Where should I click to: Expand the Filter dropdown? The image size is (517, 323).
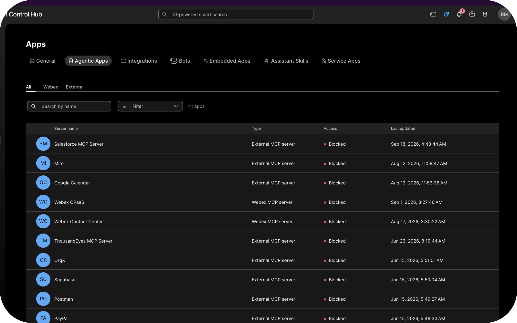point(150,106)
